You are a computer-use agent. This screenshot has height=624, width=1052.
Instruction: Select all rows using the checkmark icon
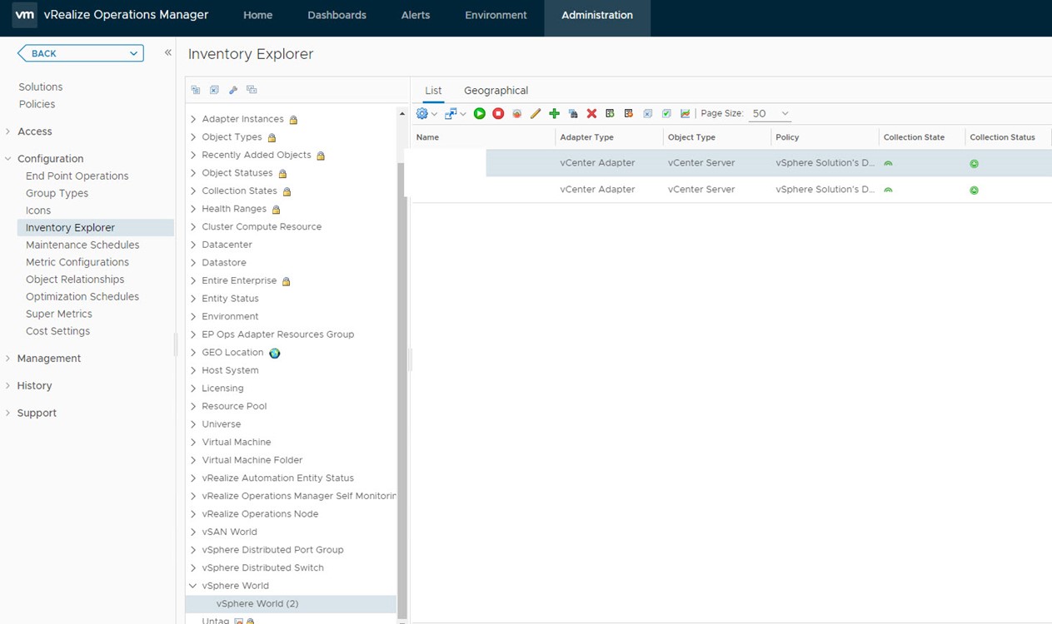666,114
